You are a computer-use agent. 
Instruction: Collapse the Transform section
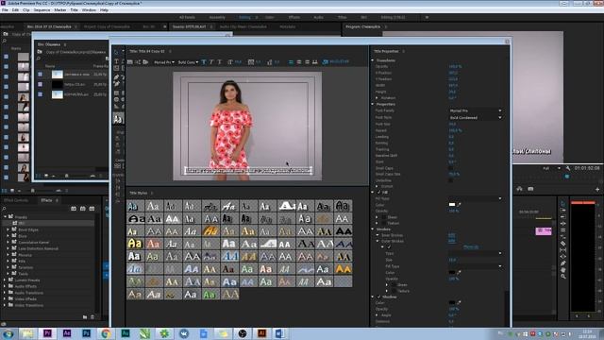(373, 60)
